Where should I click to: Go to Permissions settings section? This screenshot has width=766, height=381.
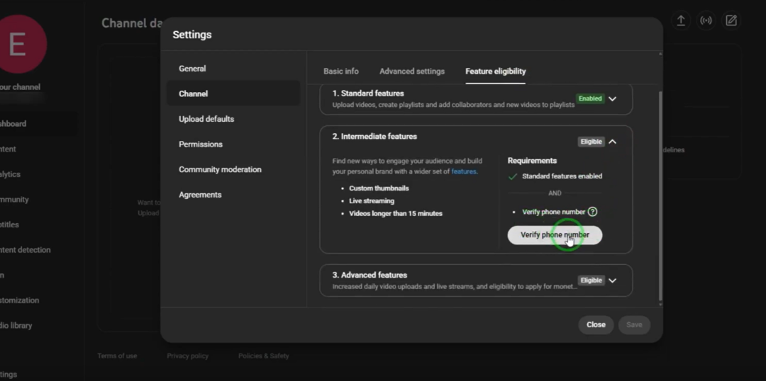(201, 144)
